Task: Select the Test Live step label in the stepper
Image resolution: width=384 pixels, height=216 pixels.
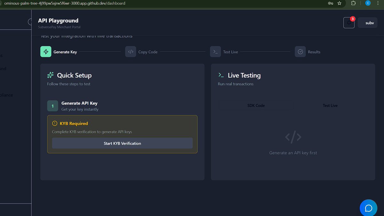Action: (x=231, y=52)
